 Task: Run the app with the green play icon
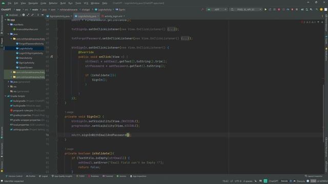(265, 10)
